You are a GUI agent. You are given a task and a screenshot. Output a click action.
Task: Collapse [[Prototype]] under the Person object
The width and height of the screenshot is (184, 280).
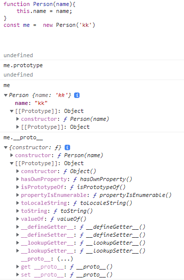pos(12,111)
